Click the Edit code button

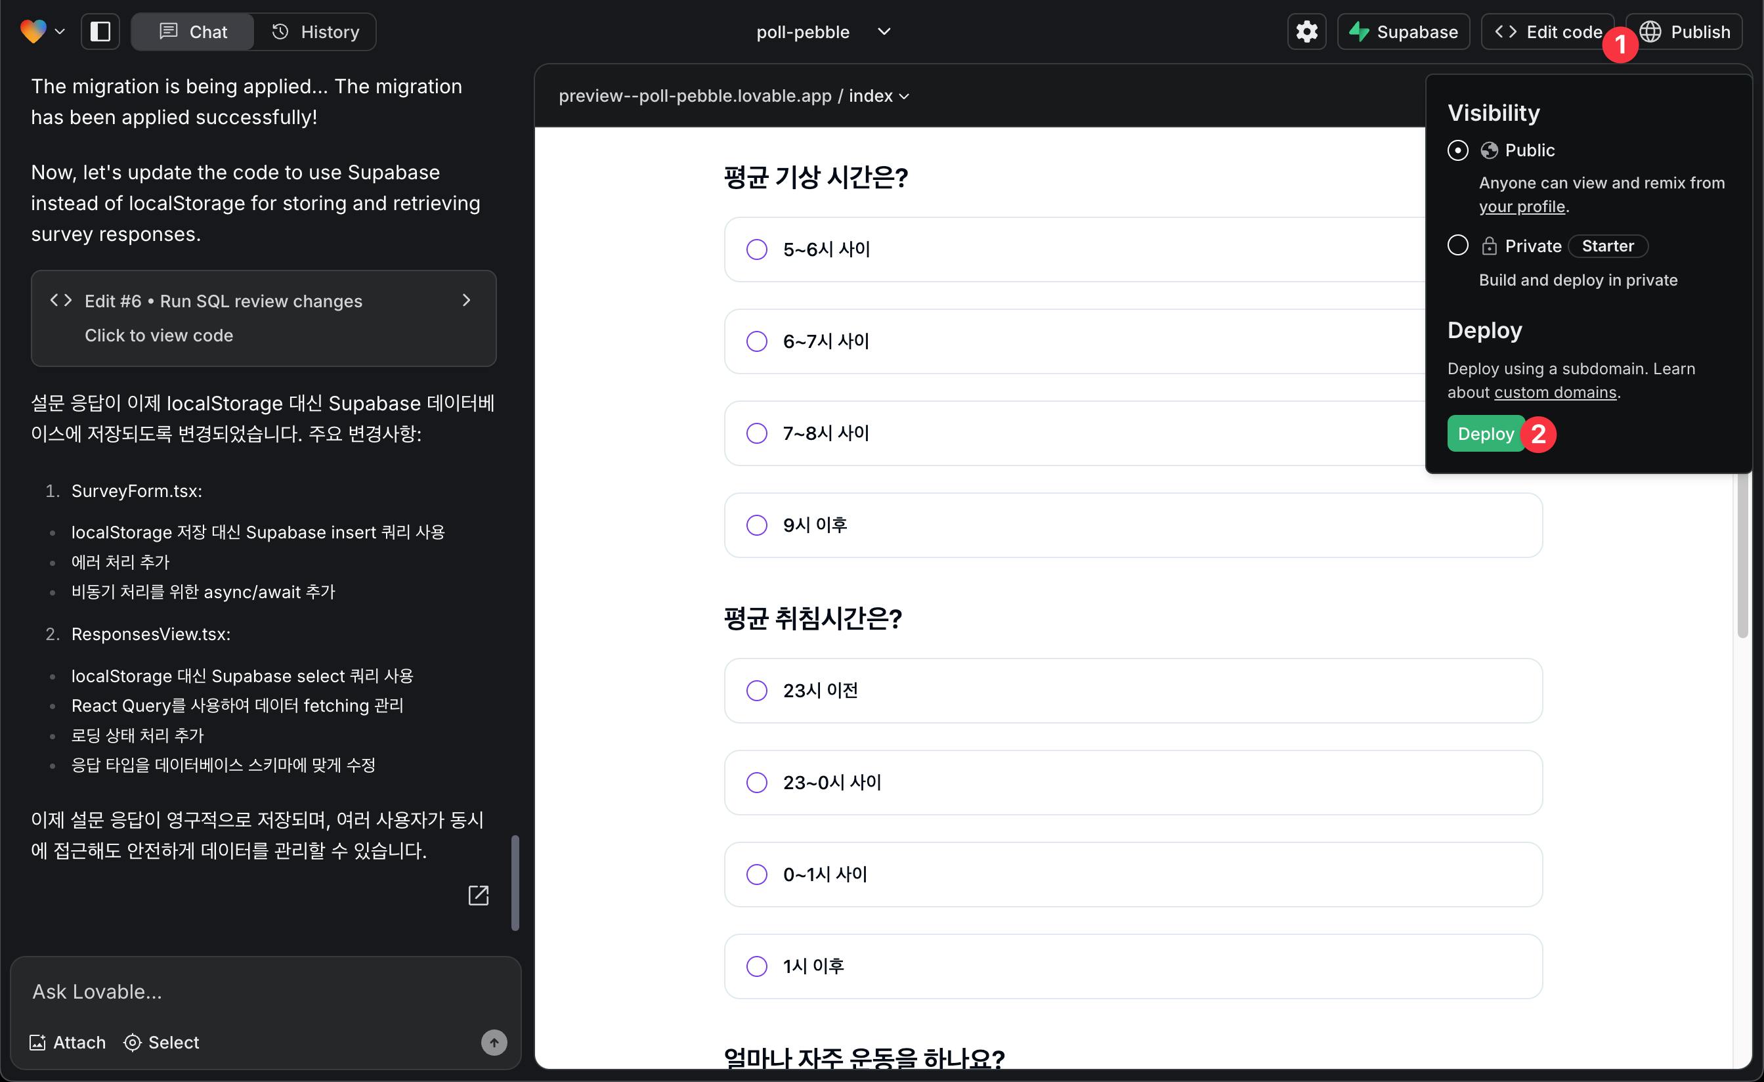point(1546,32)
